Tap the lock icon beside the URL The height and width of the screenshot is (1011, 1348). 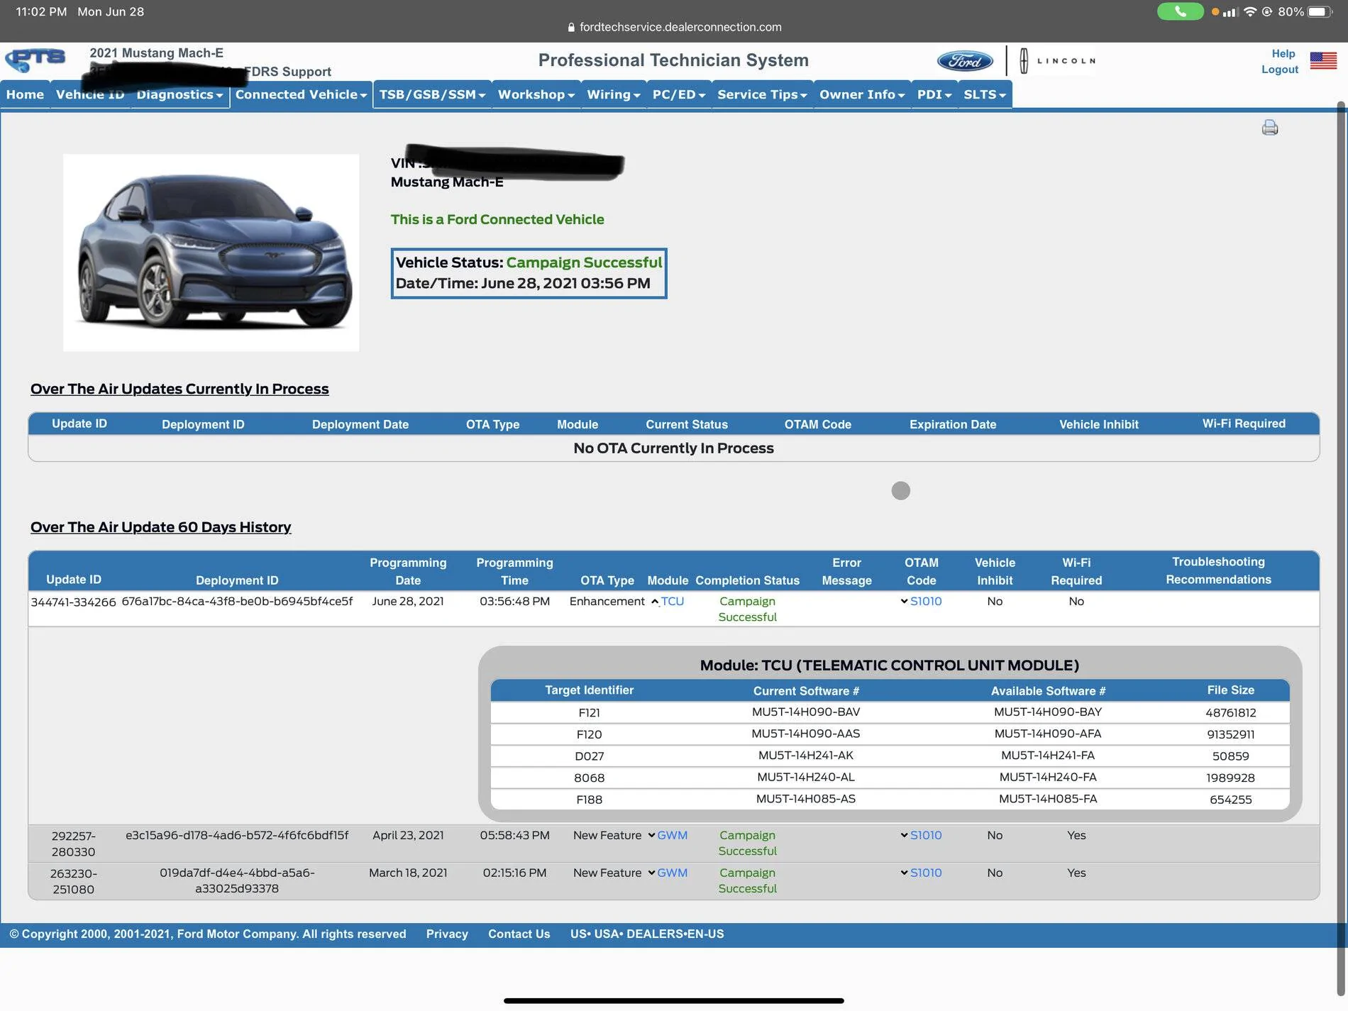click(571, 27)
